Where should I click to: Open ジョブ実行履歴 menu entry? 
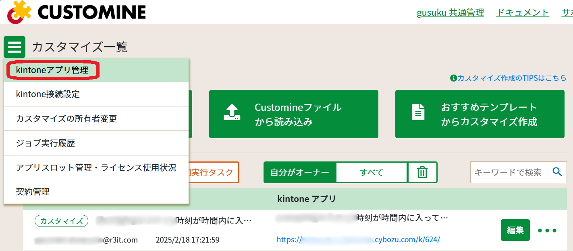point(96,143)
